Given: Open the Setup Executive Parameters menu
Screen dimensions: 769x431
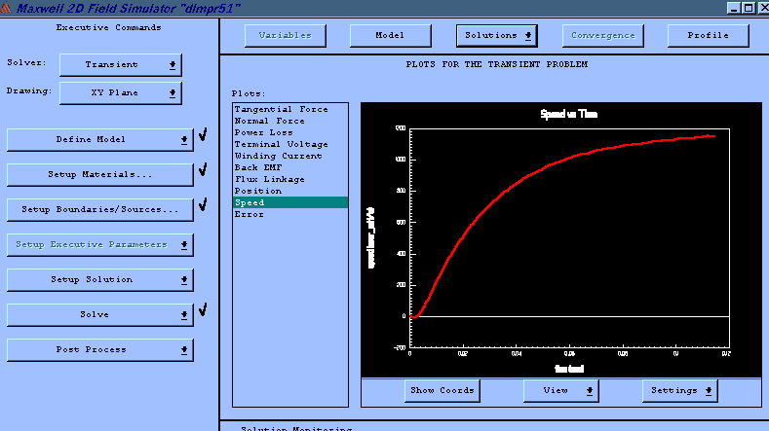Looking at the screenshot, I should tap(100, 245).
